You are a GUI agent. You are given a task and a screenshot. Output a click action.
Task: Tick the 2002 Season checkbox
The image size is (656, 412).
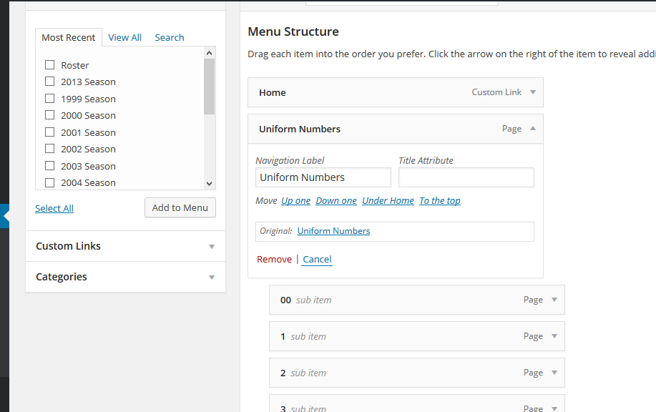50,149
